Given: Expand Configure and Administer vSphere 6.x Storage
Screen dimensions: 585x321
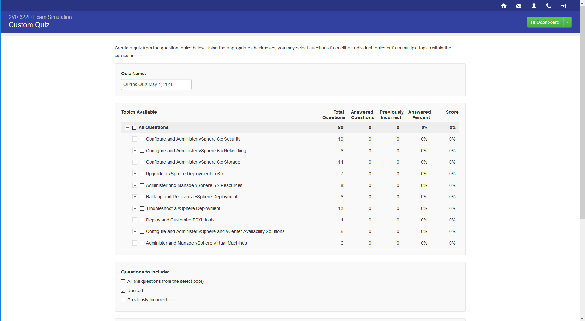Looking at the screenshot, I should click(x=135, y=162).
